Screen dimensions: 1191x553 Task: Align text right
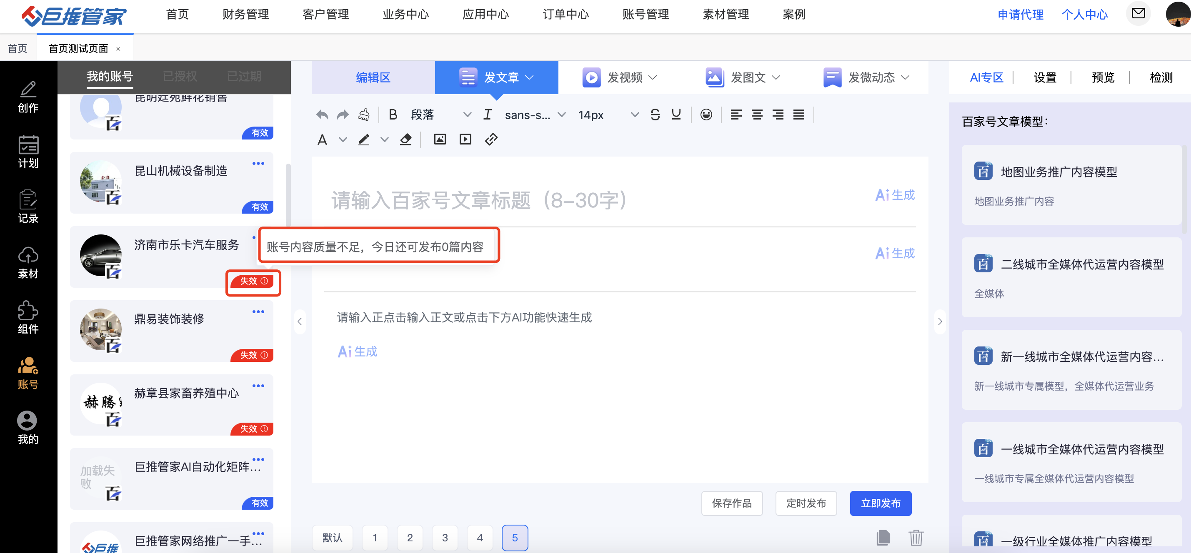pyautogui.click(x=778, y=115)
